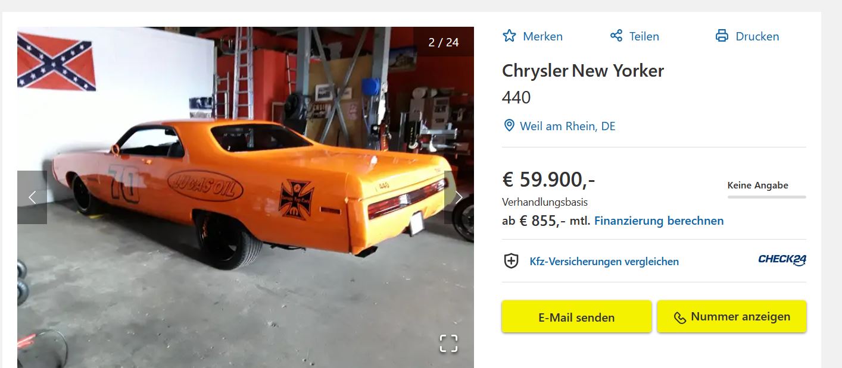842x368 pixels.
Task: Click the shield plus insurance icon
Action: point(511,261)
